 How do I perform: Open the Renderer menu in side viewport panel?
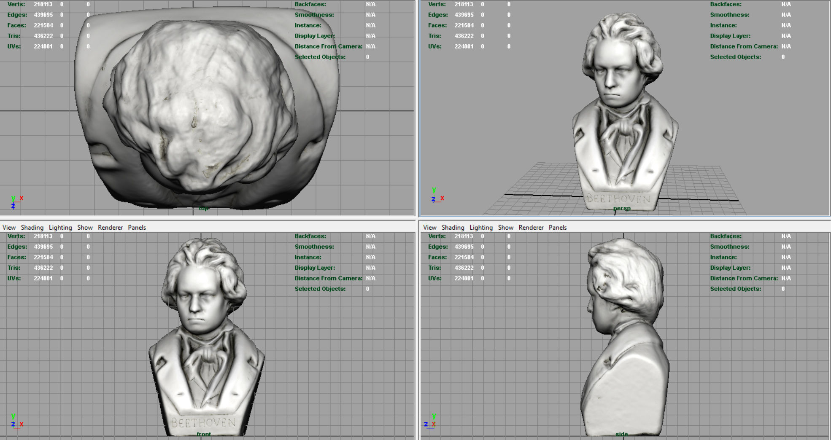tap(531, 227)
